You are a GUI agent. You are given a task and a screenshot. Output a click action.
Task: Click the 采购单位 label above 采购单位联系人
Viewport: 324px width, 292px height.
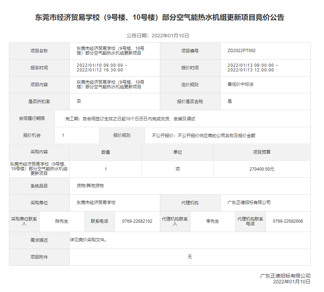[39, 203]
